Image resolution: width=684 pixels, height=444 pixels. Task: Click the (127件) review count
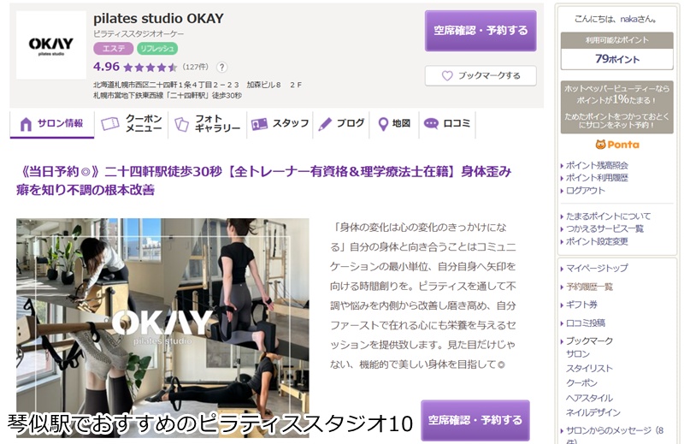(x=195, y=67)
